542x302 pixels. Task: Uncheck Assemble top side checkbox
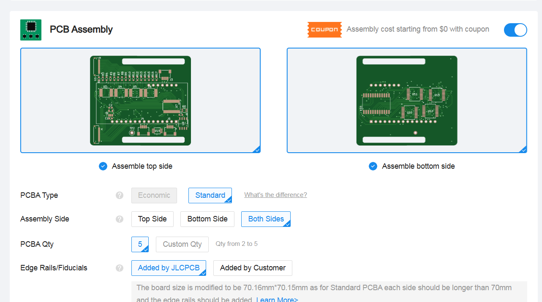click(x=103, y=166)
